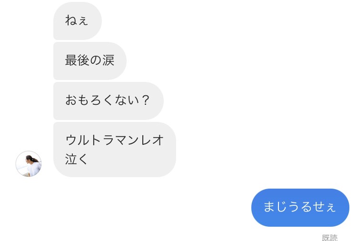Select the "ウルトラマンレオ 泣く" message bubble
The image size is (357, 241).
coord(114,150)
